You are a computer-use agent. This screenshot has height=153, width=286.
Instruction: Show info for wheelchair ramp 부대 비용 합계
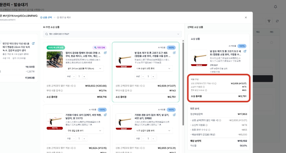(x=62, y=91)
